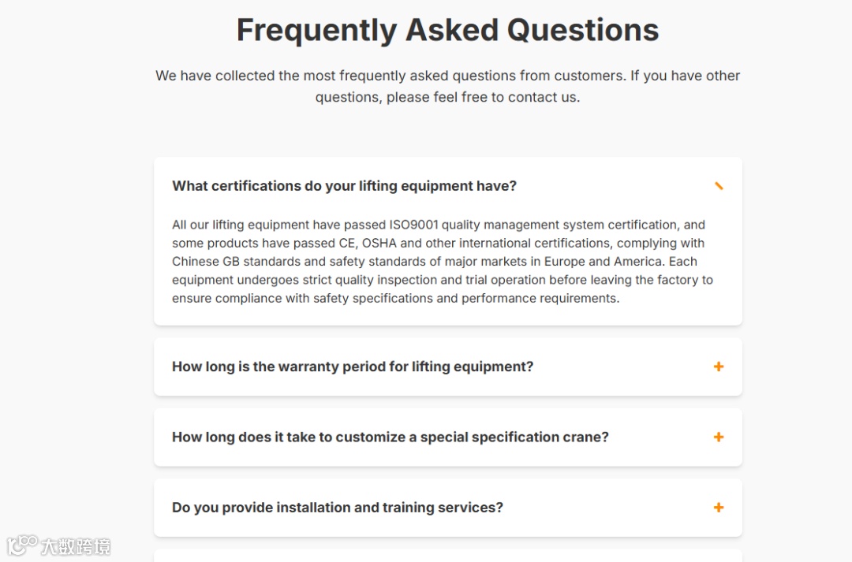Click the "Frequently Asked Questions" heading
Screen dimensions: 852x562
click(x=447, y=30)
